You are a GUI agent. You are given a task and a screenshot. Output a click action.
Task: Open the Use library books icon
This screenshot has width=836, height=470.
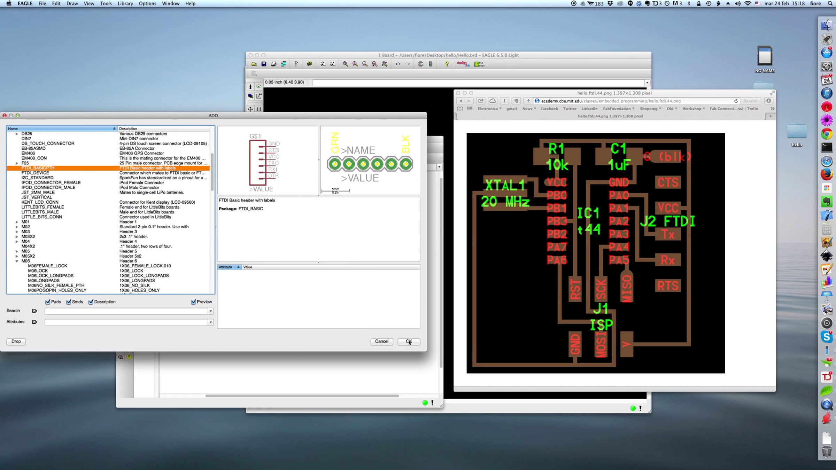309,64
